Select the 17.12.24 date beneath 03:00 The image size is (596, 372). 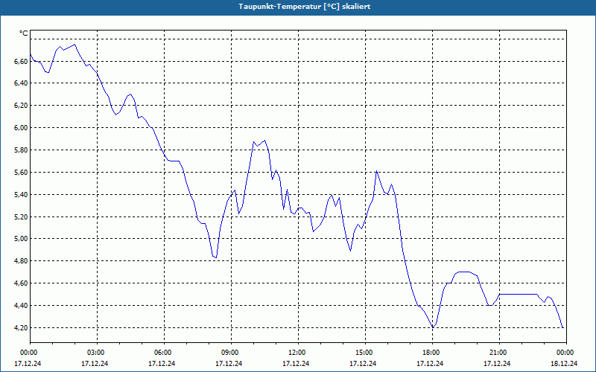(x=95, y=363)
